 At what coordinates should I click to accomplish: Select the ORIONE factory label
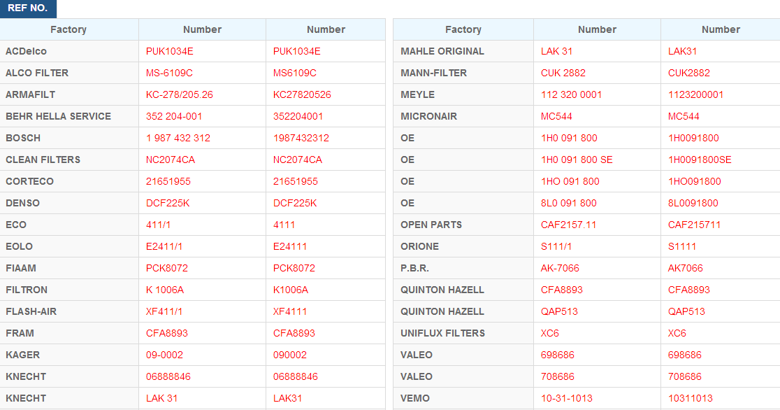click(x=420, y=246)
